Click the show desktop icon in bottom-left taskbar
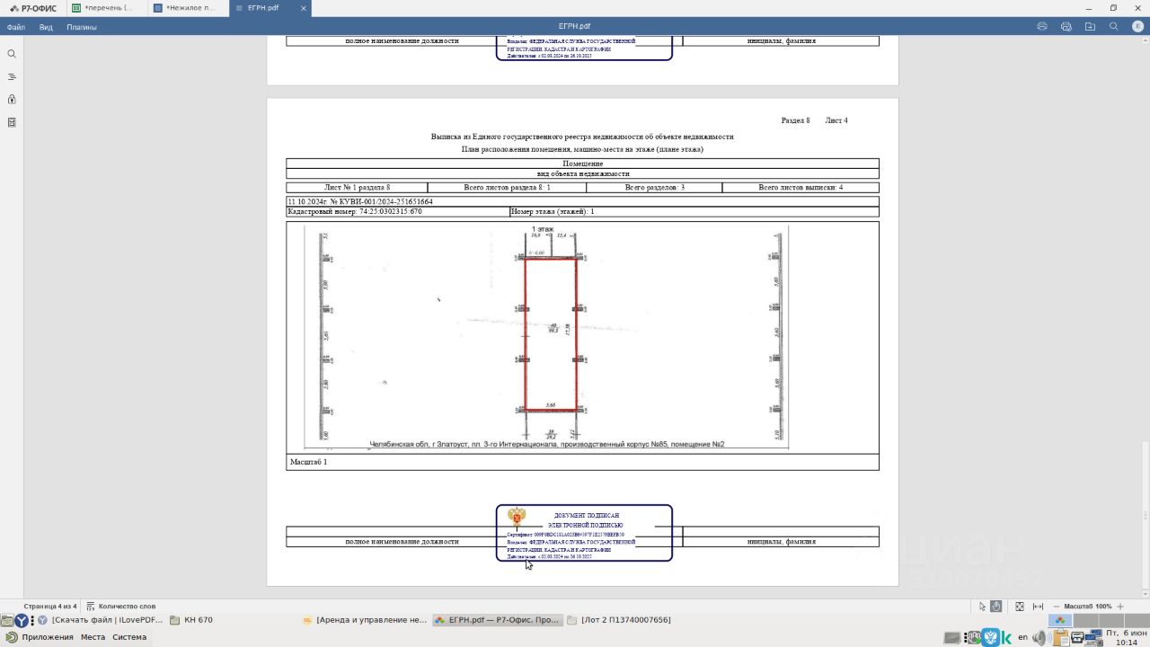1150x647 pixels. pyautogui.click(x=6, y=620)
